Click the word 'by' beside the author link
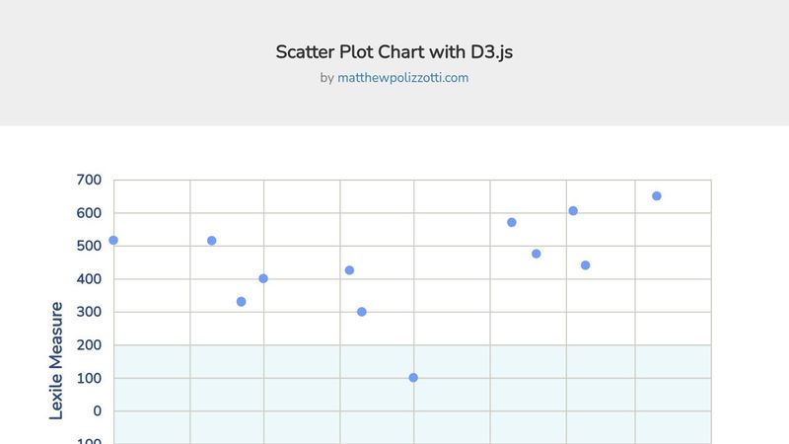 [x=327, y=78]
